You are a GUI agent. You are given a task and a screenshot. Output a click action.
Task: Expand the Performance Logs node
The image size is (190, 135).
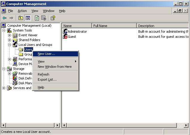pyautogui.click(x=9, y=59)
